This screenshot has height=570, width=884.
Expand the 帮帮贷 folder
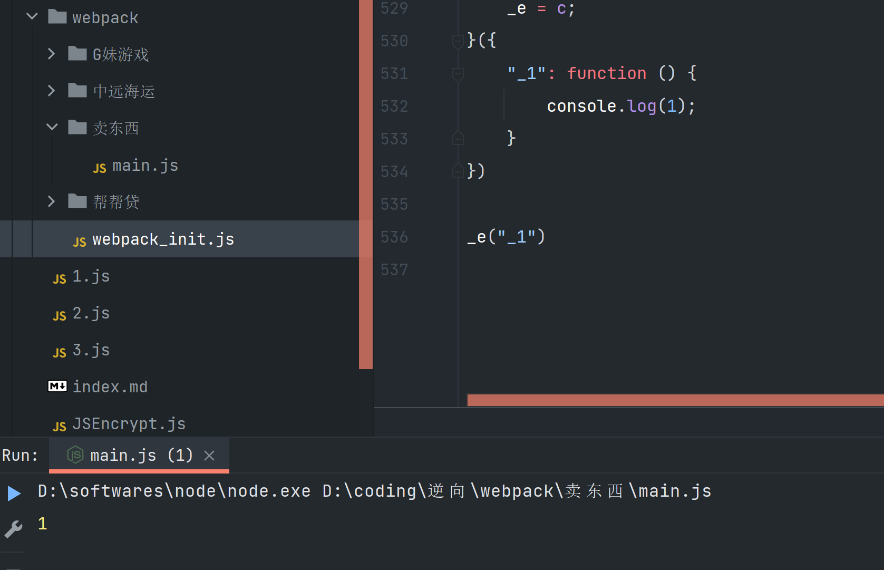51,201
